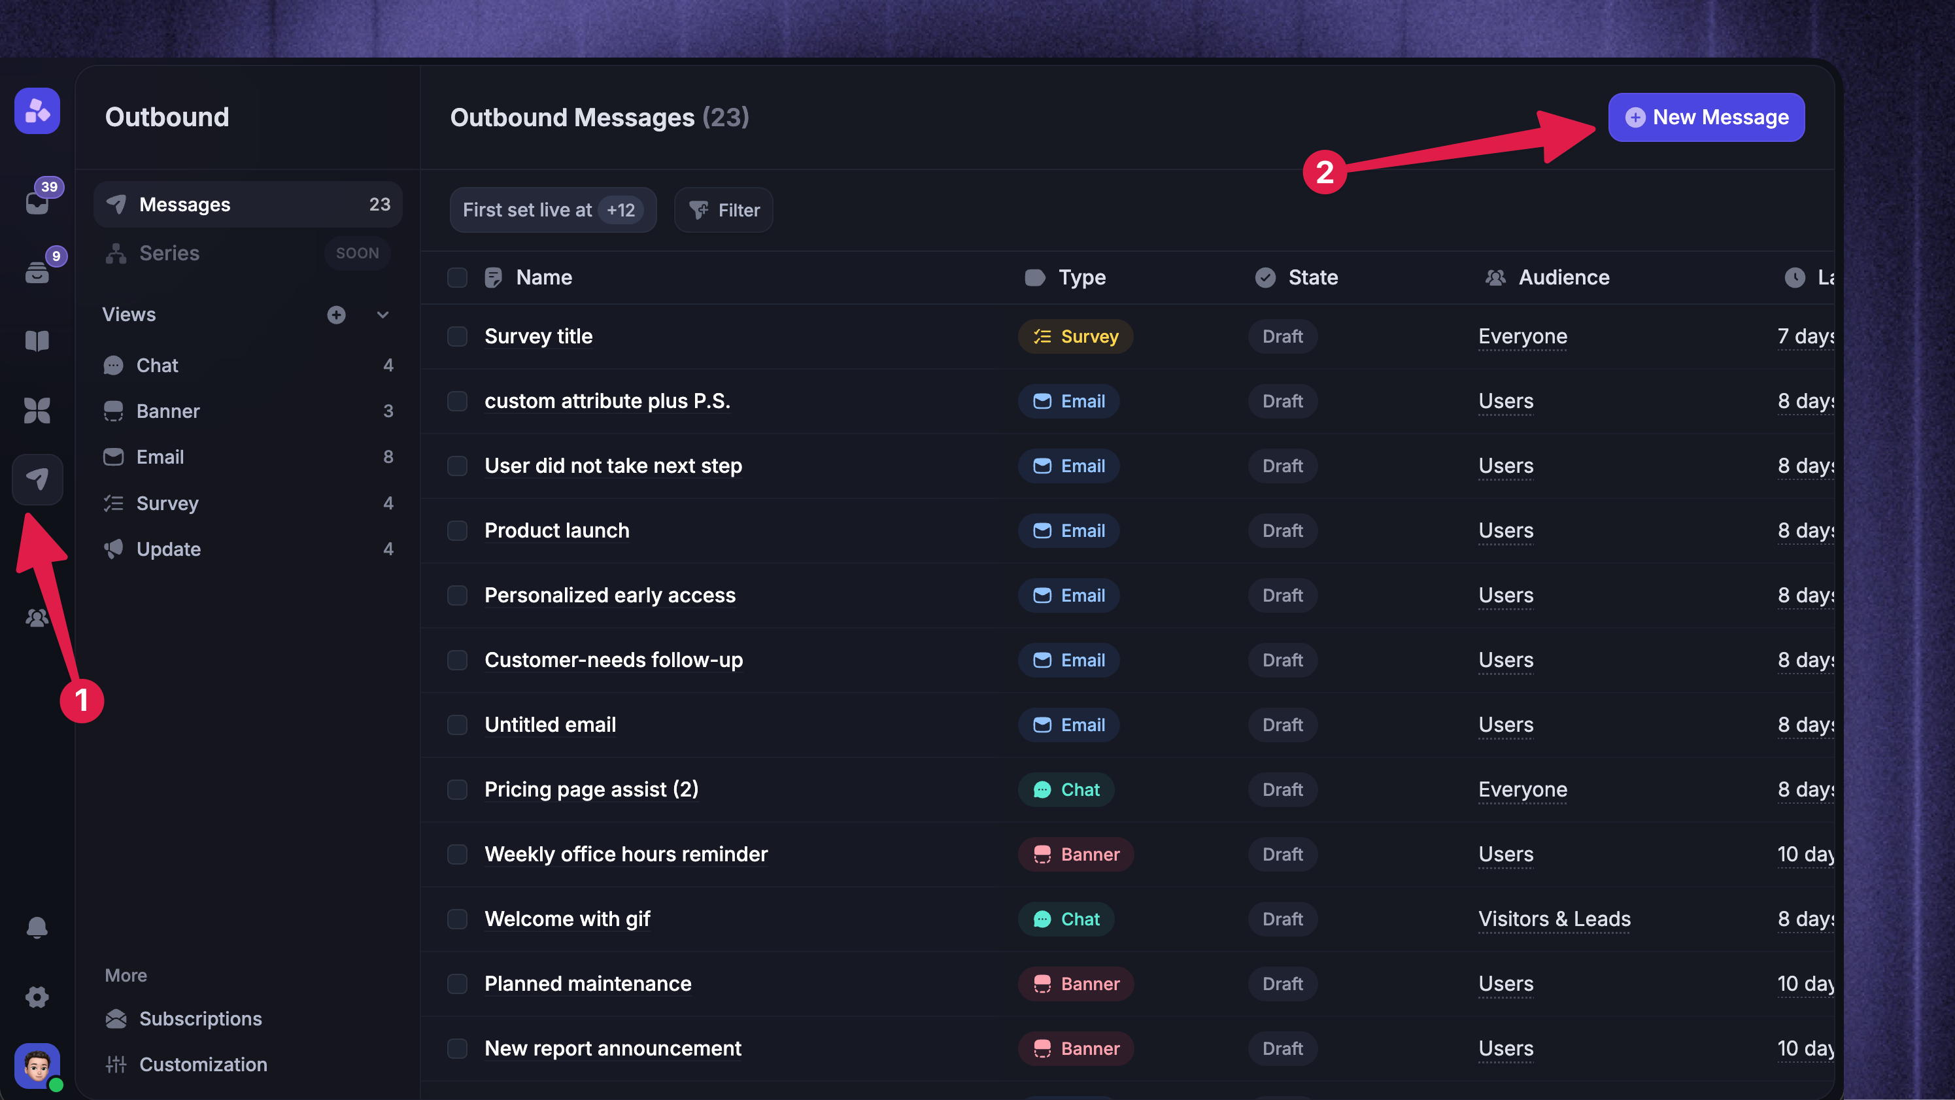The image size is (1955, 1100).
Task: Open the Weekly office hours reminder message
Action: [x=626, y=854]
